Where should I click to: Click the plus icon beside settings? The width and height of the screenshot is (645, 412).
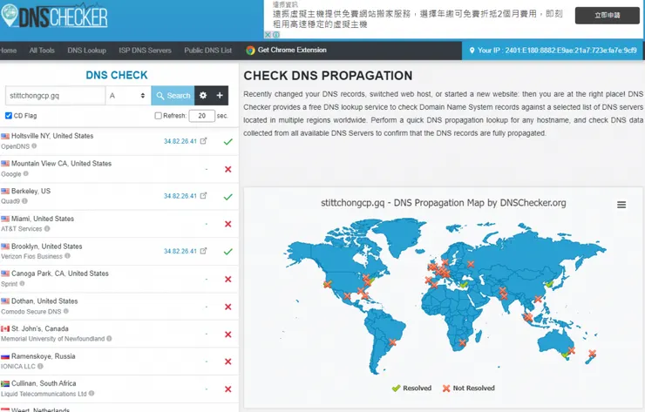[221, 96]
